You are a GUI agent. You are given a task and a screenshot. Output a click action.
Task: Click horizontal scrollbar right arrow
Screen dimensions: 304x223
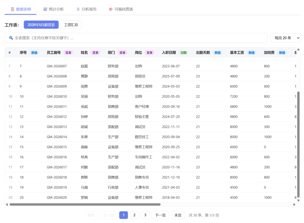(294, 204)
